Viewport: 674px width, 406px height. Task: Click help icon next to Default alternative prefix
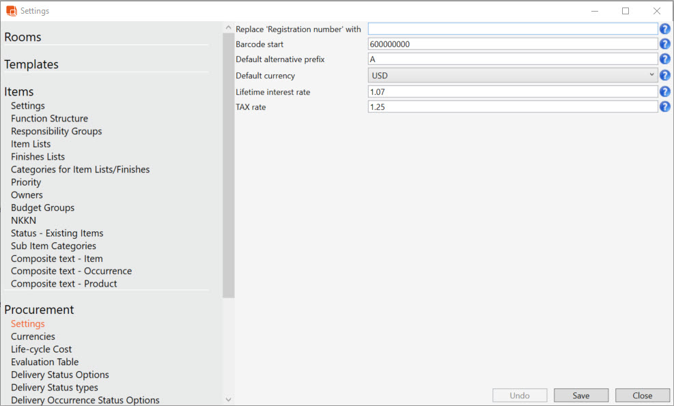click(x=664, y=60)
